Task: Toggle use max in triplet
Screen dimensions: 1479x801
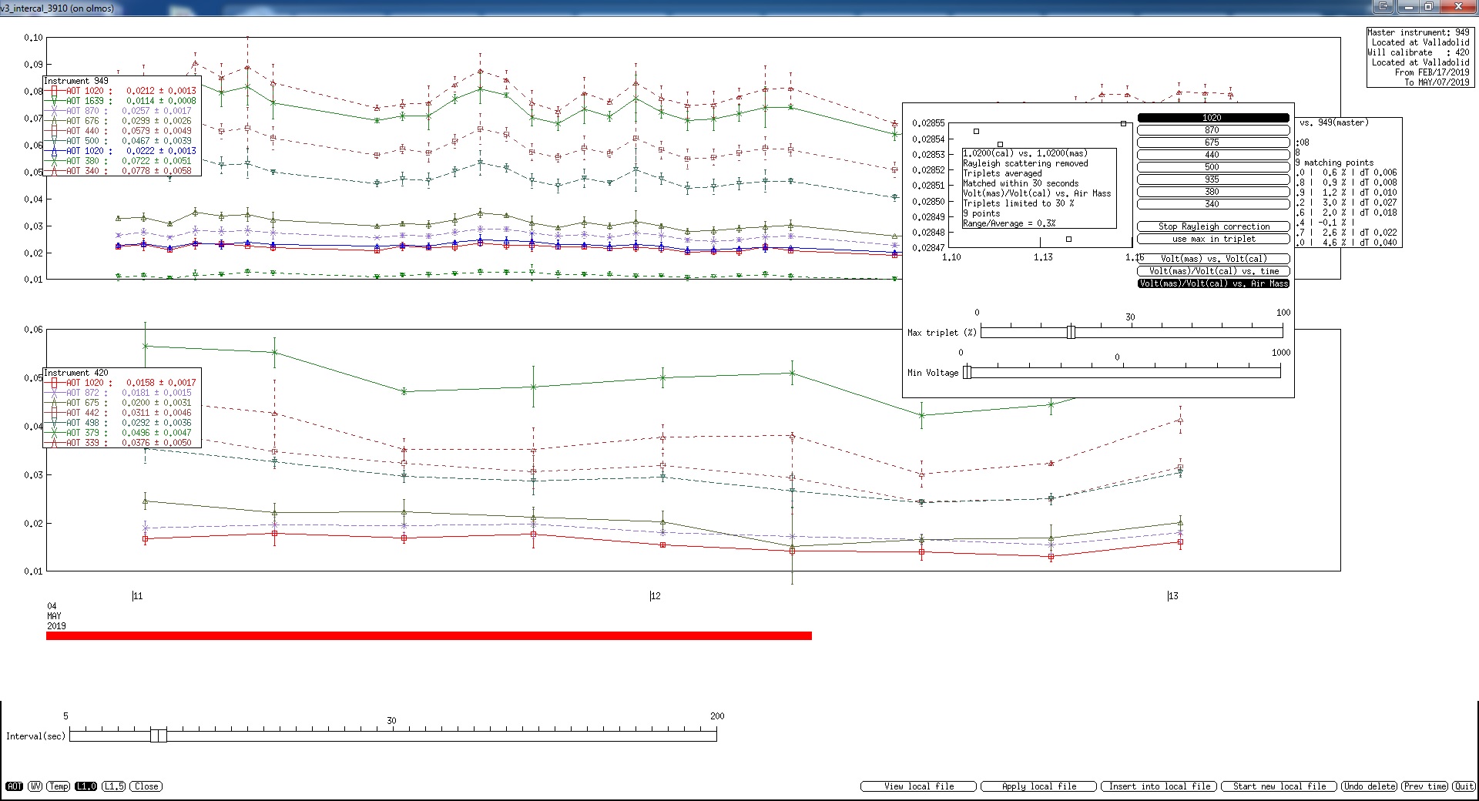Action: pos(1213,239)
